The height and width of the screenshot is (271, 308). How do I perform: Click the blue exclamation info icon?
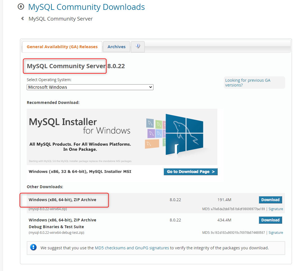[34, 247]
